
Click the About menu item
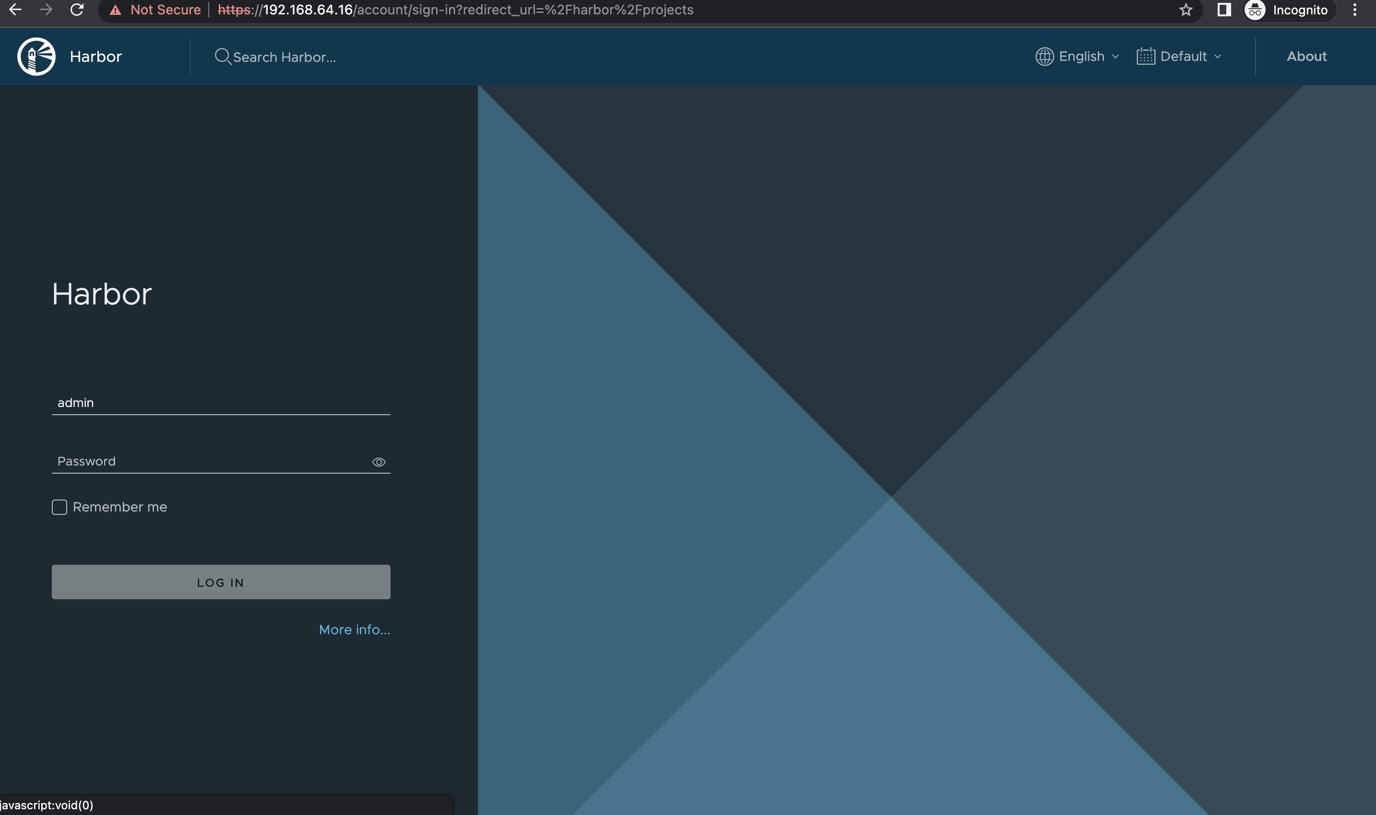(x=1306, y=55)
